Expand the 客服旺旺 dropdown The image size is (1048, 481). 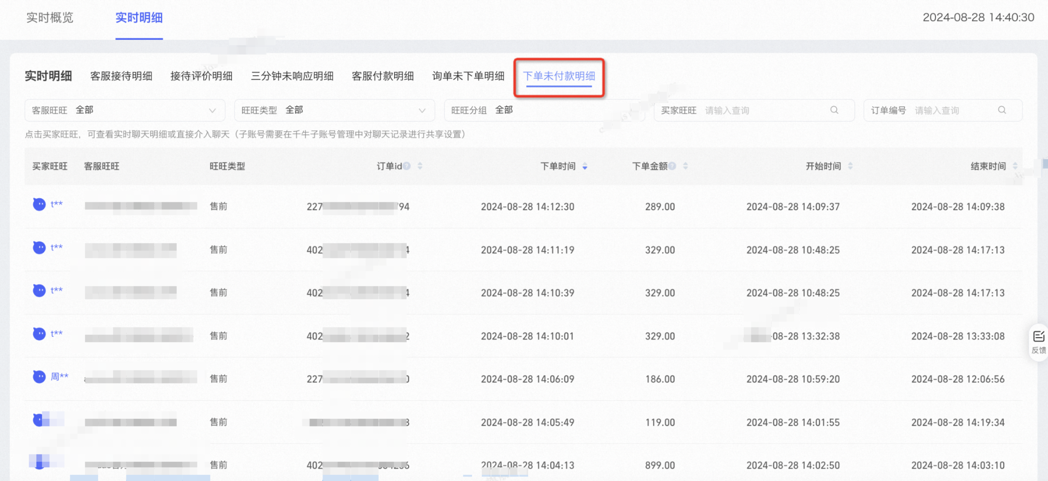click(x=125, y=110)
